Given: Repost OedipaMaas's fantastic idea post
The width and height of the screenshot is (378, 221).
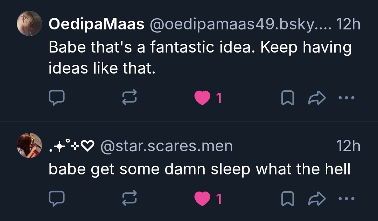Looking at the screenshot, I should click(128, 98).
